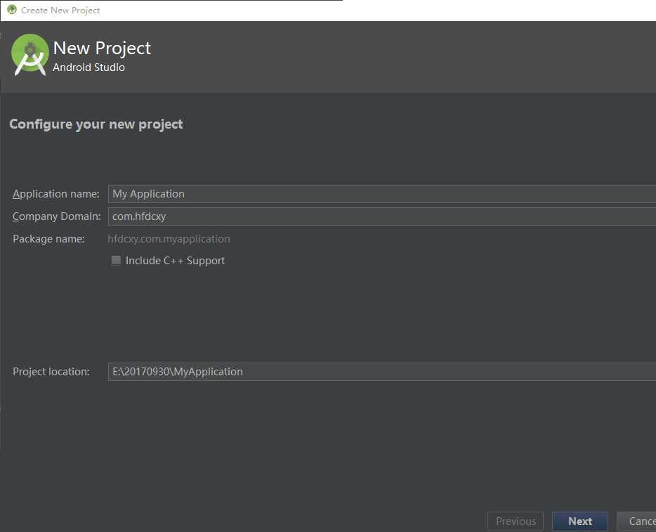This screenshot has width=656, height=532.
Task: Click the small title bar Android icon
Action: tap(12, 9)
